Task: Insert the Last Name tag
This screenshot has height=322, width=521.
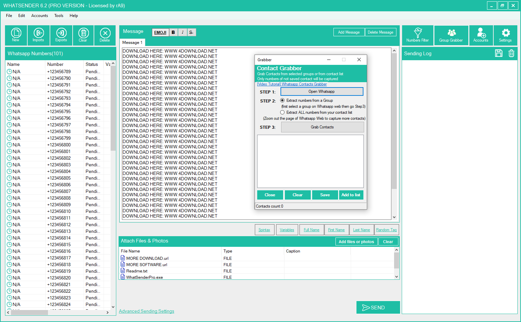Action: coord(361,230)
